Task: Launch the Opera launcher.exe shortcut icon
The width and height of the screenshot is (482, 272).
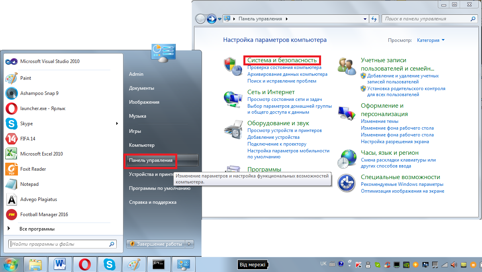Action: (x=12, y=108)
